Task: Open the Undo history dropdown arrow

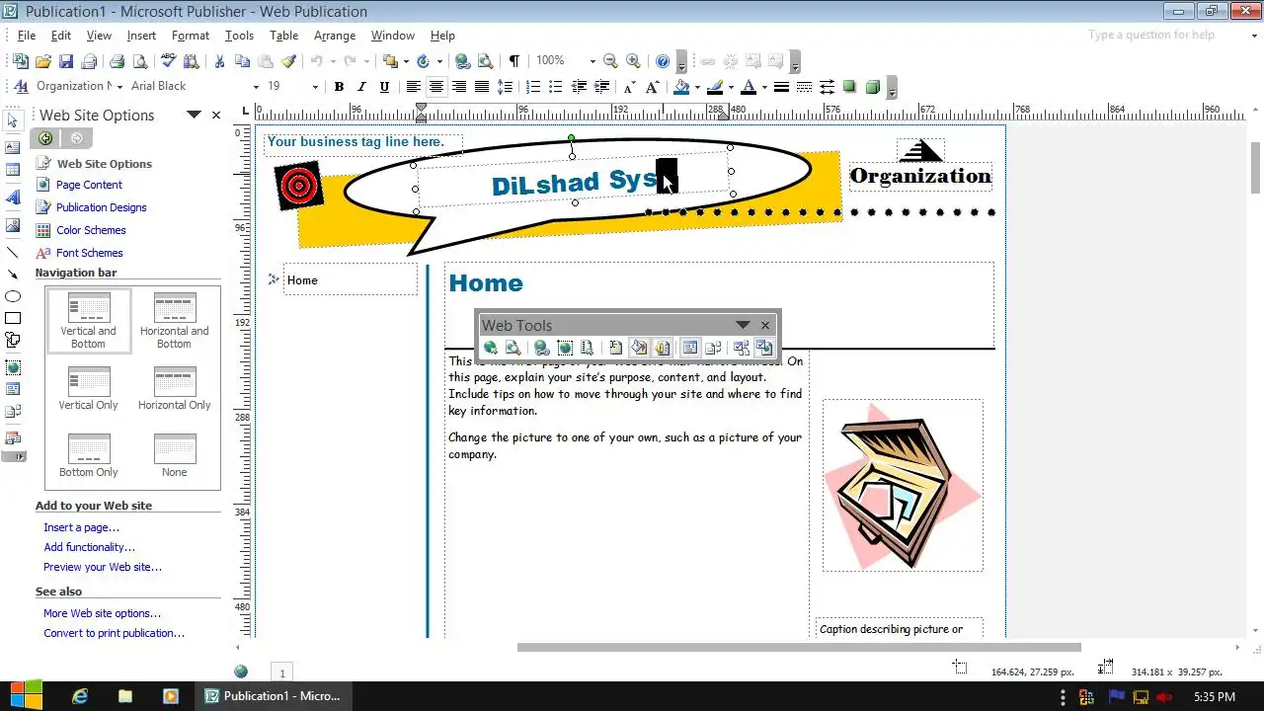Action: (x=332, y=61)
